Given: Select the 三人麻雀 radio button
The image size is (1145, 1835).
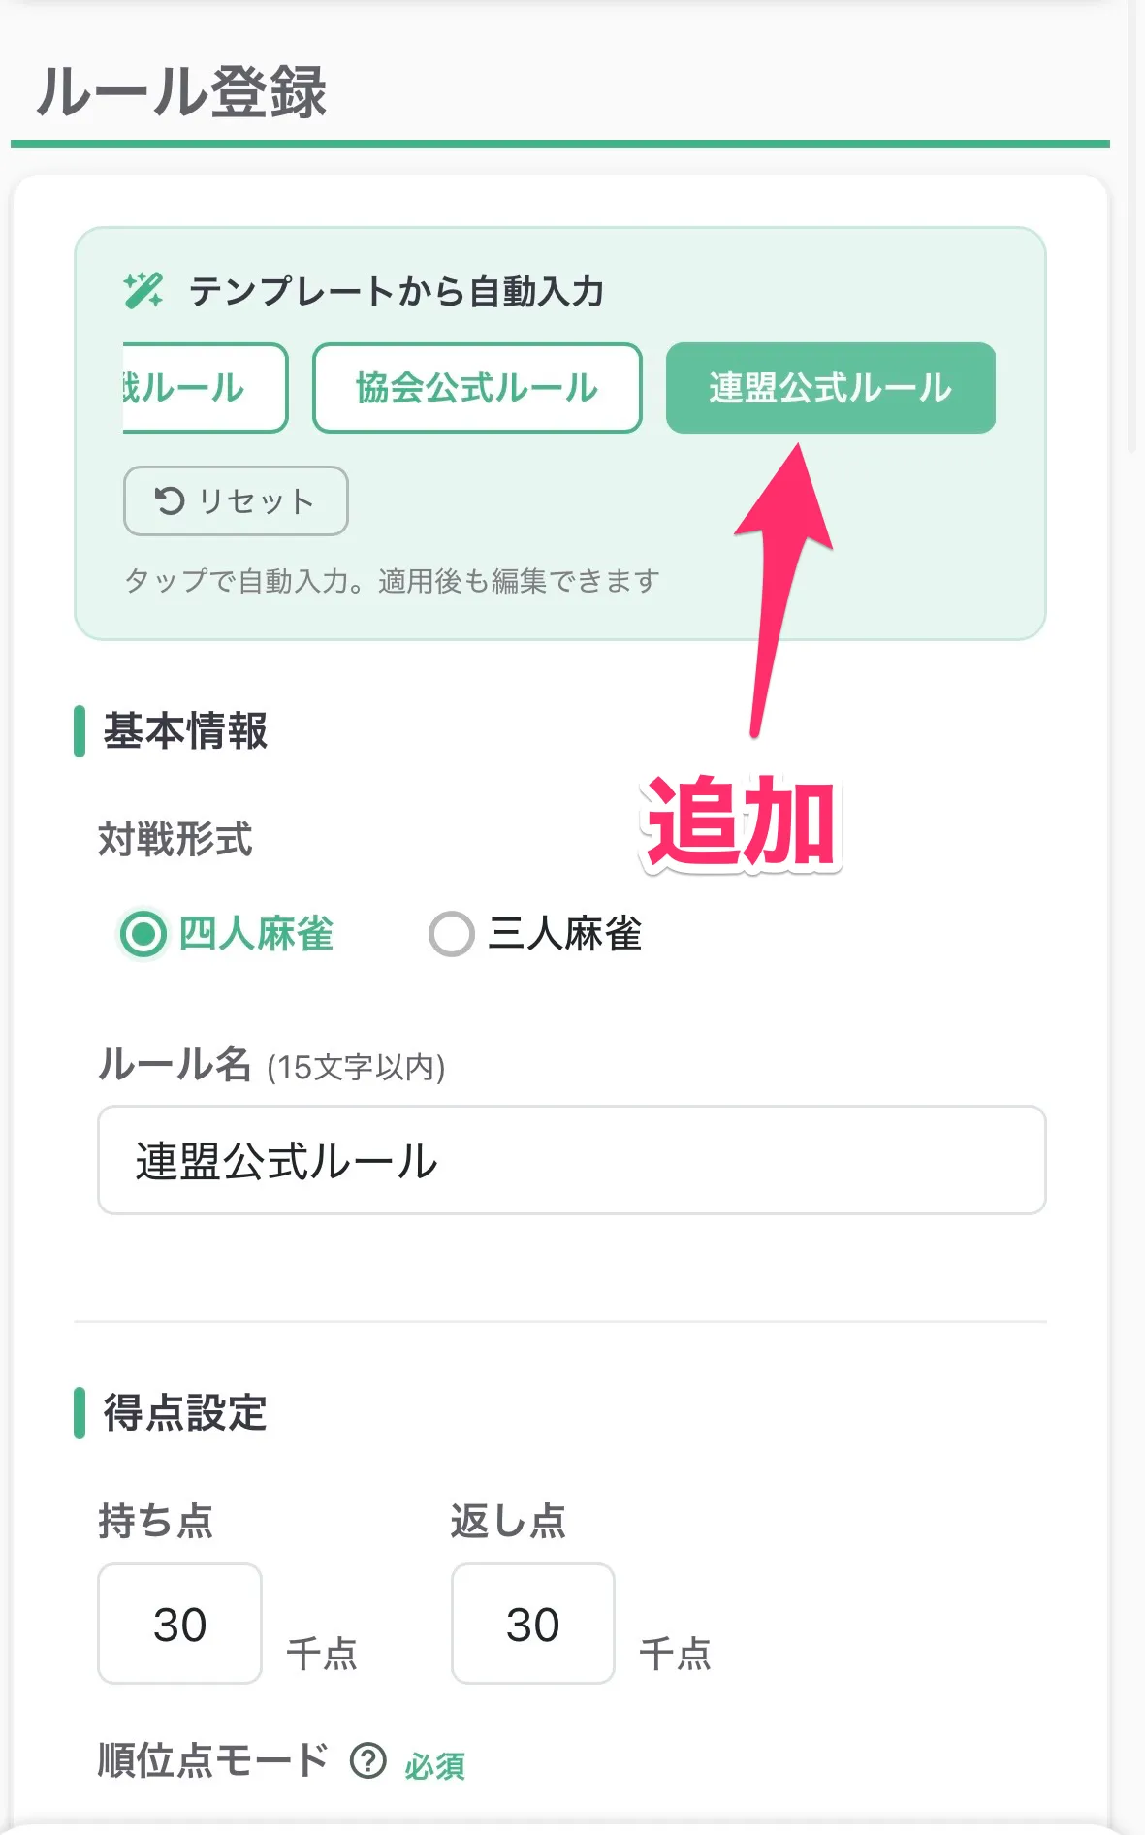Looking at the screenshot, I should 452,934.
